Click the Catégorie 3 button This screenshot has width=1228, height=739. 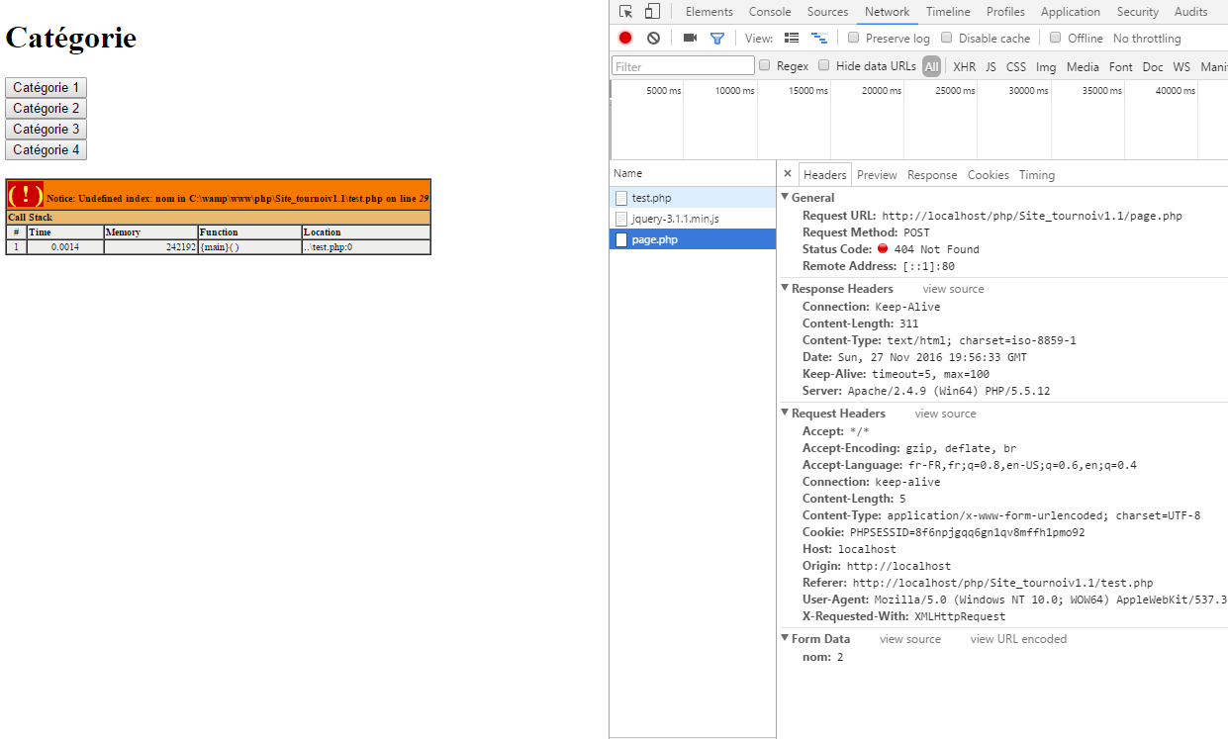(46, 129)
